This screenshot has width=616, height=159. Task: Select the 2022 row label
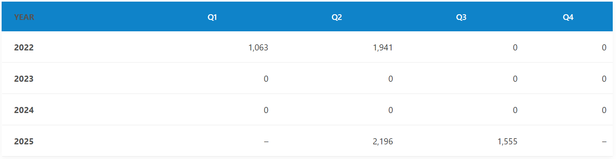[x=24, y=48]
